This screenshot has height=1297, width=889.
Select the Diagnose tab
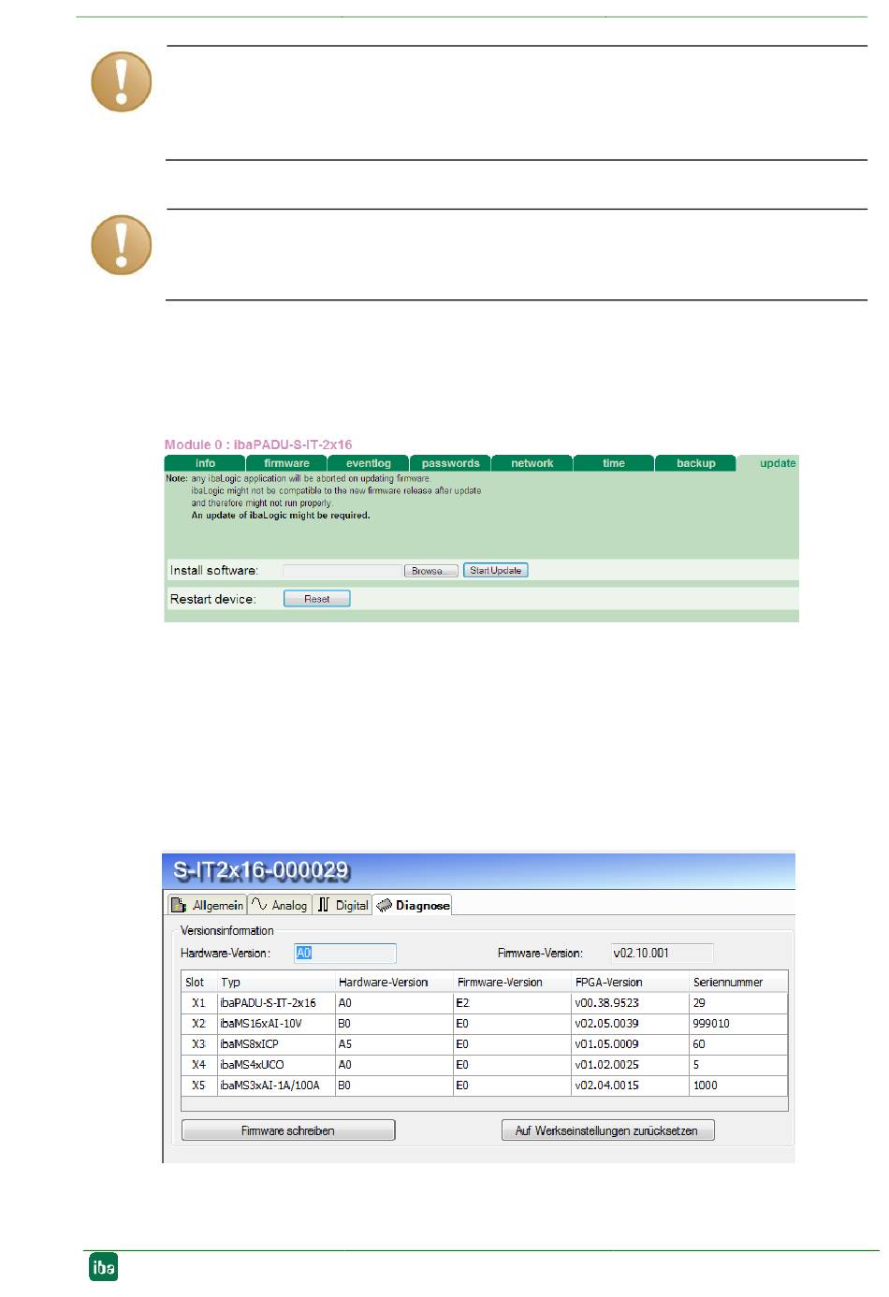[413, 905]
